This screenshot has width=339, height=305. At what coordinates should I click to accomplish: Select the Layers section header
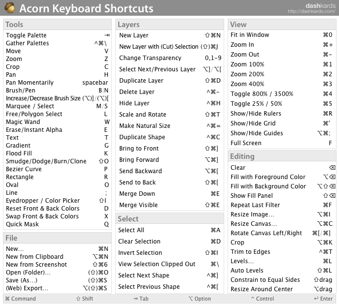tap(169, 25)
